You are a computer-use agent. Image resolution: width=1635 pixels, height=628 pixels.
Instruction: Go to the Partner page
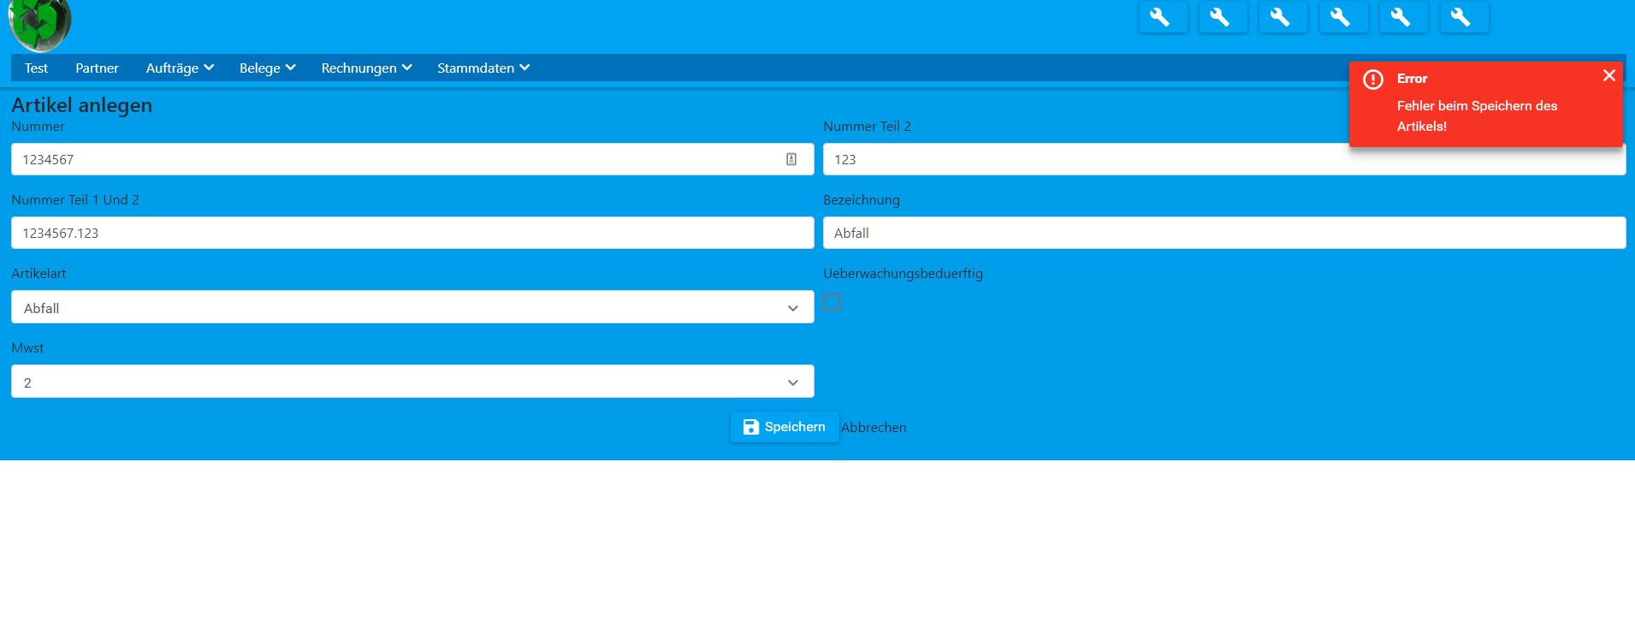pos(97,68)
